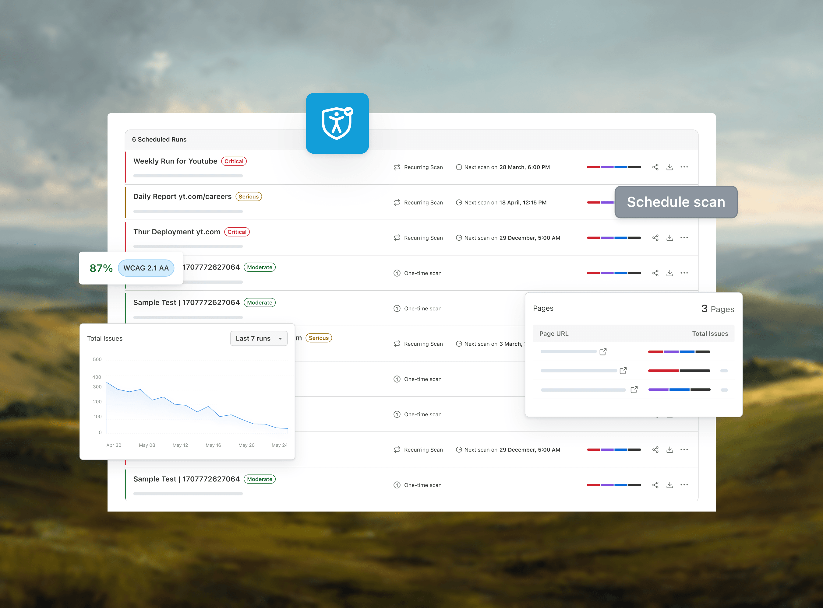The width and height of the screenshot is (823, 608).
Task: Open more options for Thur Deployment yt.com
Action: click(x=684, y=238)
